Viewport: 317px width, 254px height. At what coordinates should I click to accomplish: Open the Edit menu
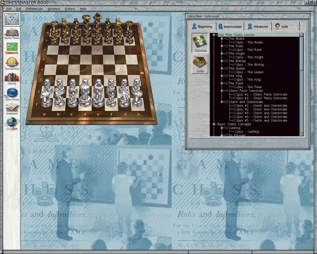click(x=18, y=9)
